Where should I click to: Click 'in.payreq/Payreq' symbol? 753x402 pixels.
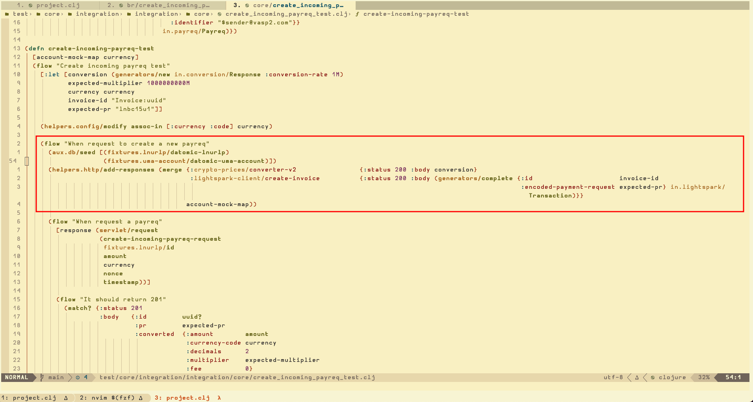click(x=194, y=31)
